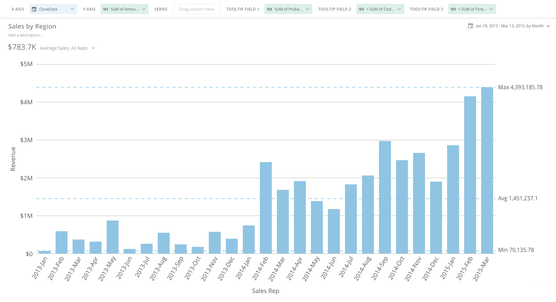Open the CloseDate X-axis dropdown

click(73, 9)
